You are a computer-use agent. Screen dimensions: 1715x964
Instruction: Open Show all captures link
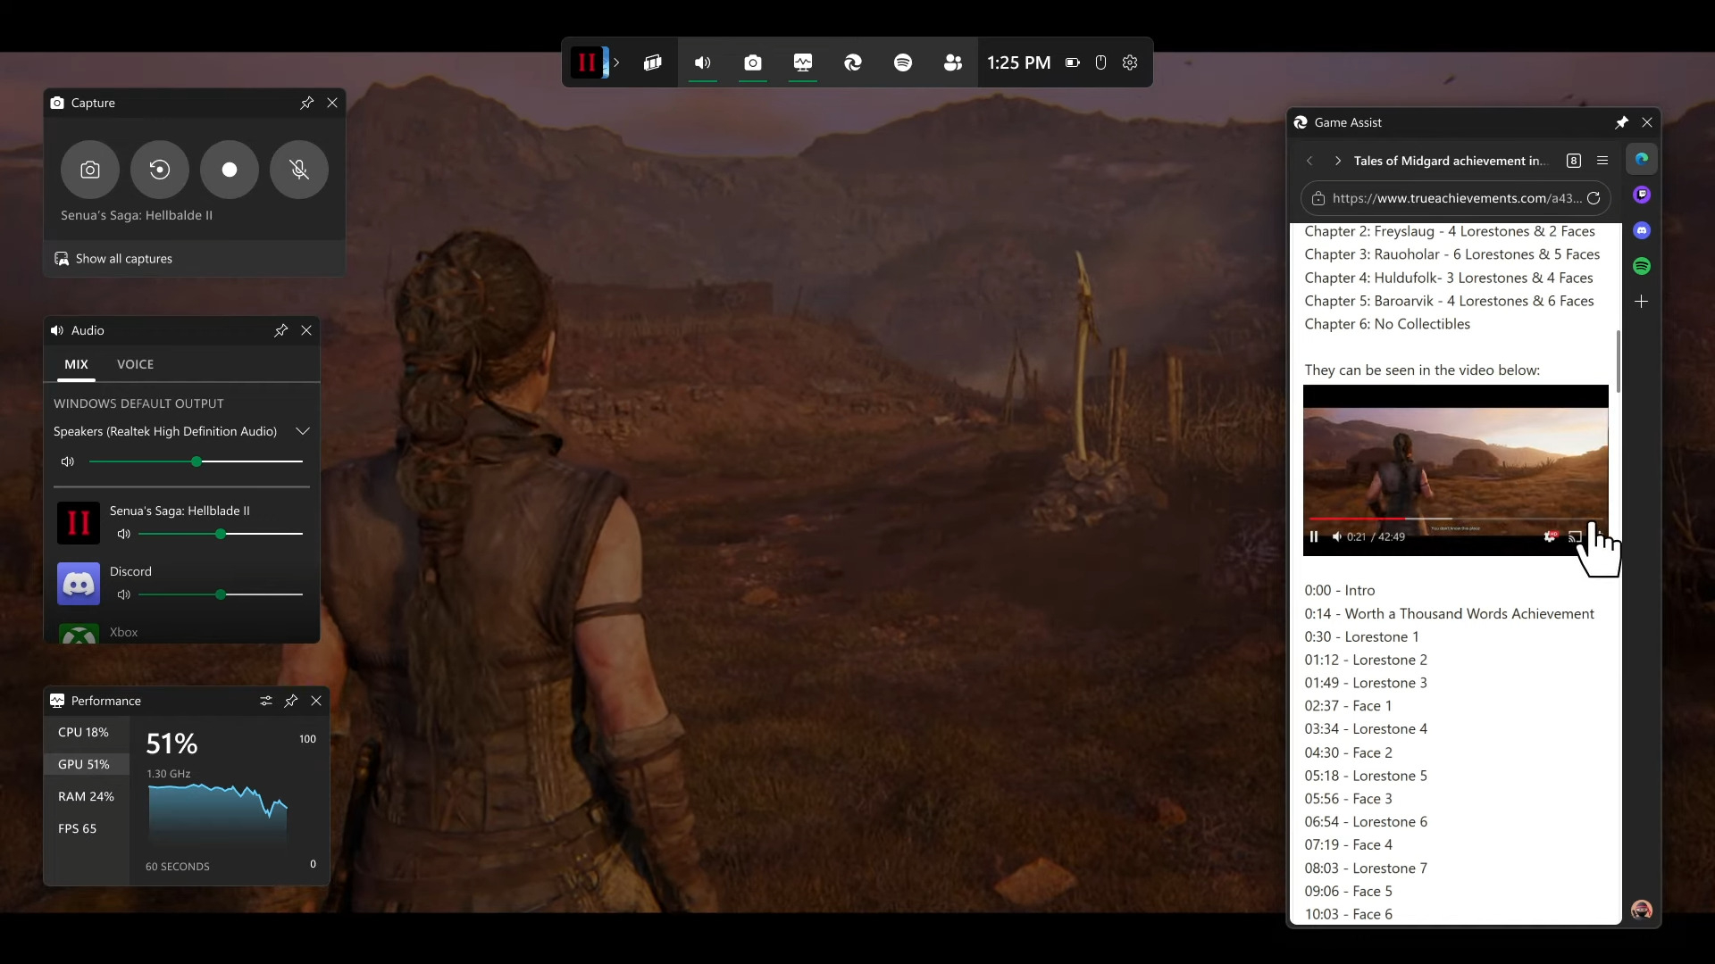pos(123,258)
